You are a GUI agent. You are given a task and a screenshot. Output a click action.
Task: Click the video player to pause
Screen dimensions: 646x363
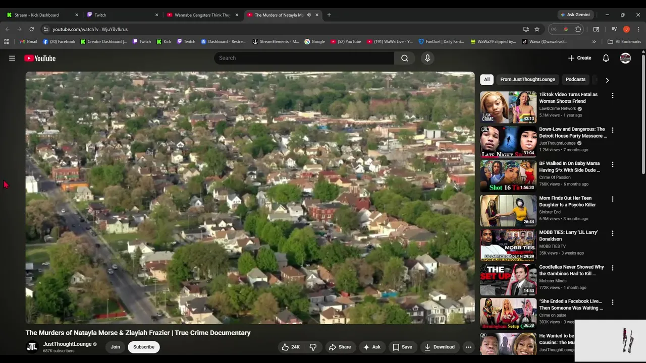(x=250, y=198)
